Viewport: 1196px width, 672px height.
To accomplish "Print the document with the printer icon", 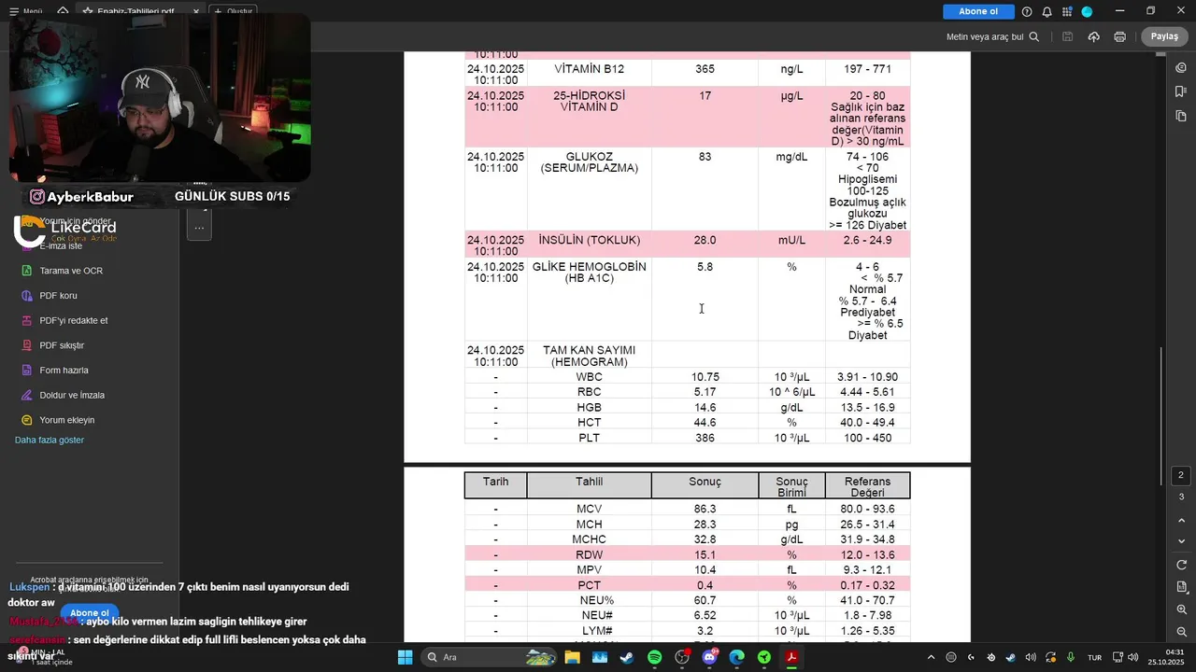I will click(x=1119, y=36).
